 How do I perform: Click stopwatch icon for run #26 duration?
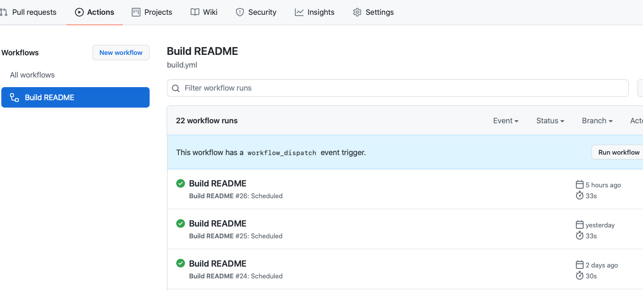(580, 196)
